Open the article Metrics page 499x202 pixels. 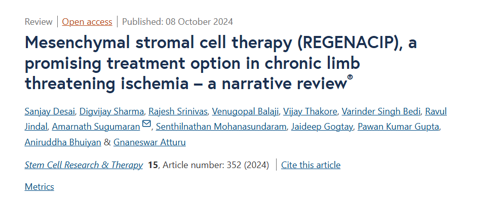(x=40, y=186)
